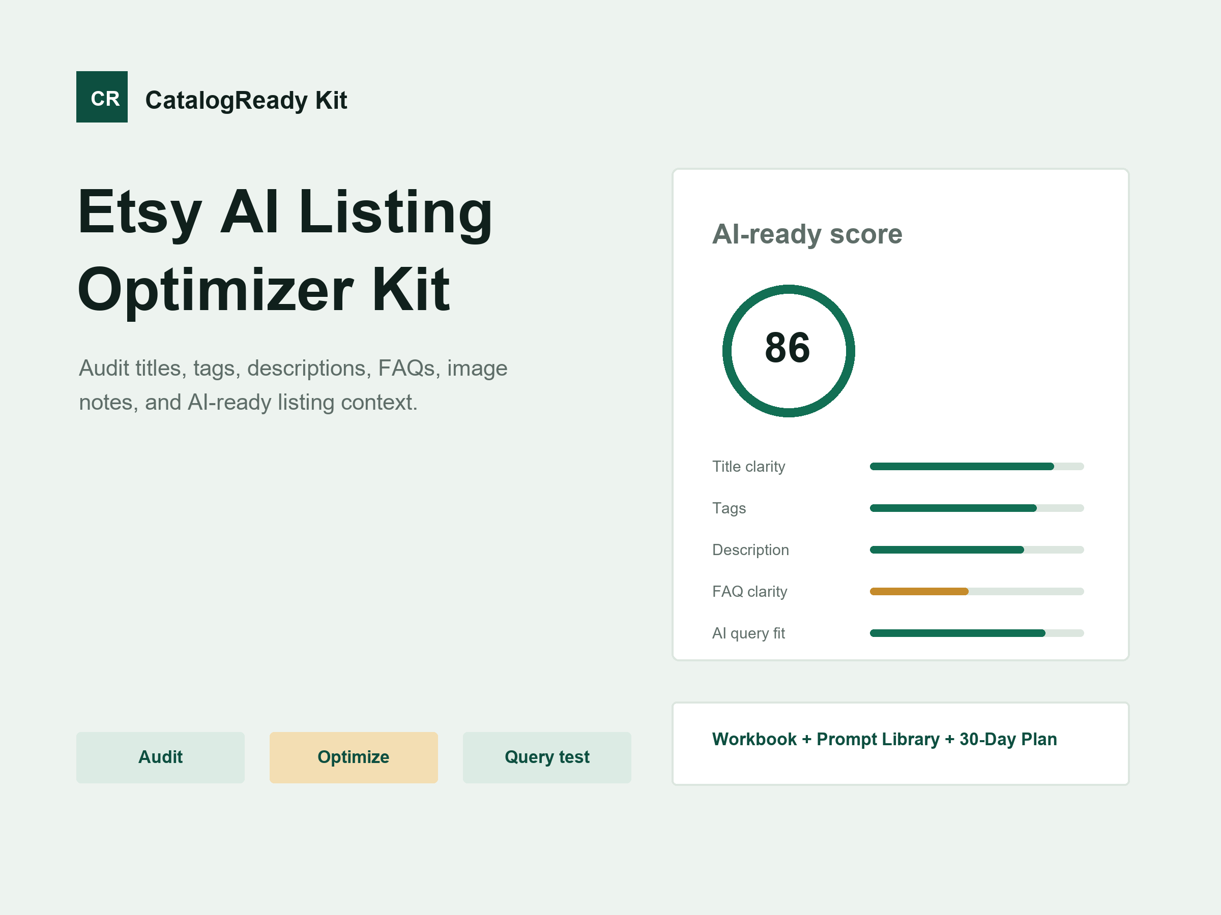1221x915 pixels.
Task: Click the CR logo square
Action: coord(102,97)
